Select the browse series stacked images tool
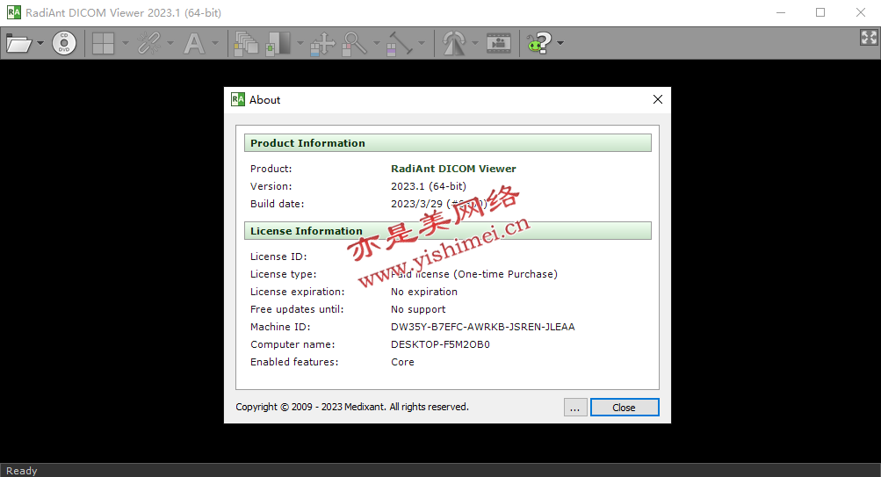881x477 pixels. click(x=246, y=43)
